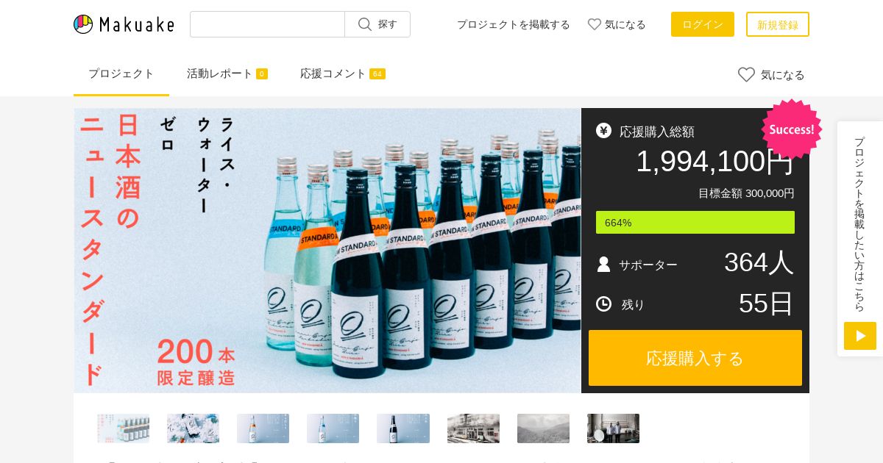Select fifth thumbnail with dark bottle
883x463 pixels.
coord(403,428)
